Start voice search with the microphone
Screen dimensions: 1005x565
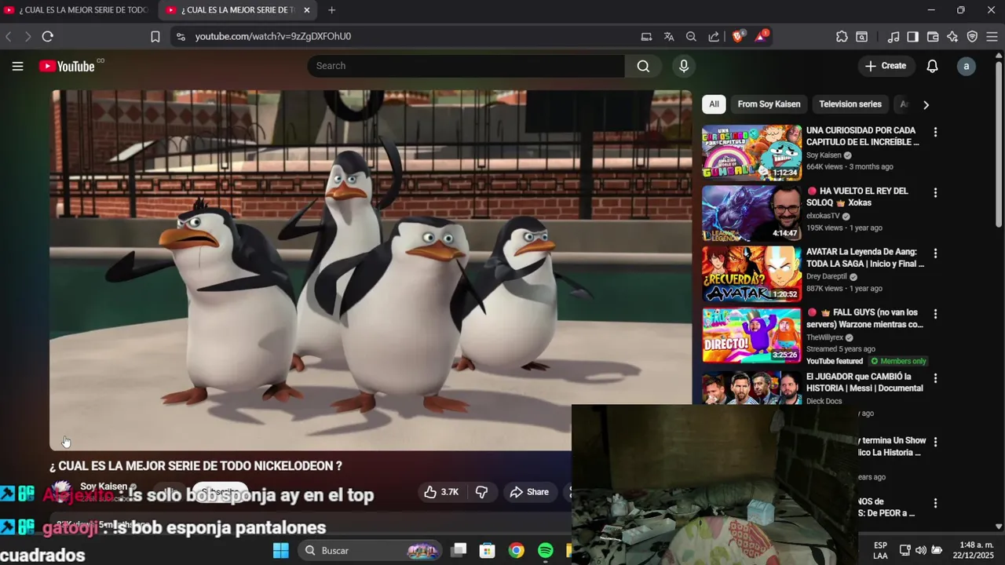tap(684, 66)
